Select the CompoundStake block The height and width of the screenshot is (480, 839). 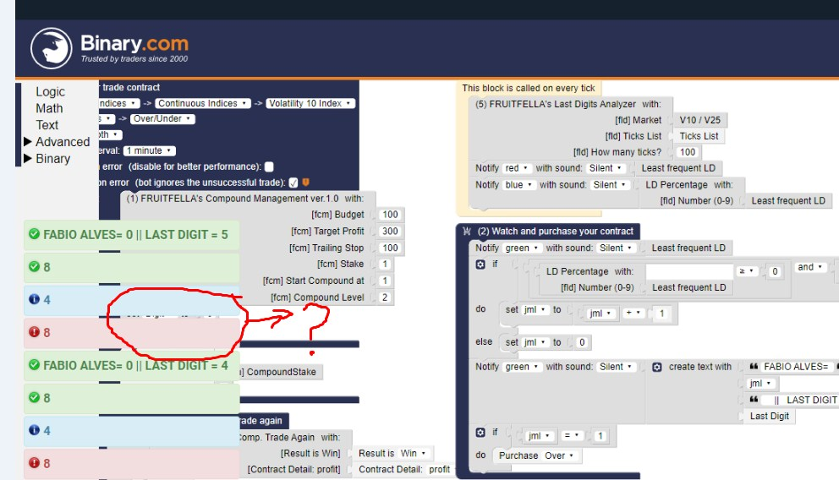pyautogui.click(x=282, y=372)
